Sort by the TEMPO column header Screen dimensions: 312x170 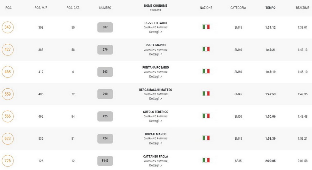click(270, 8)
